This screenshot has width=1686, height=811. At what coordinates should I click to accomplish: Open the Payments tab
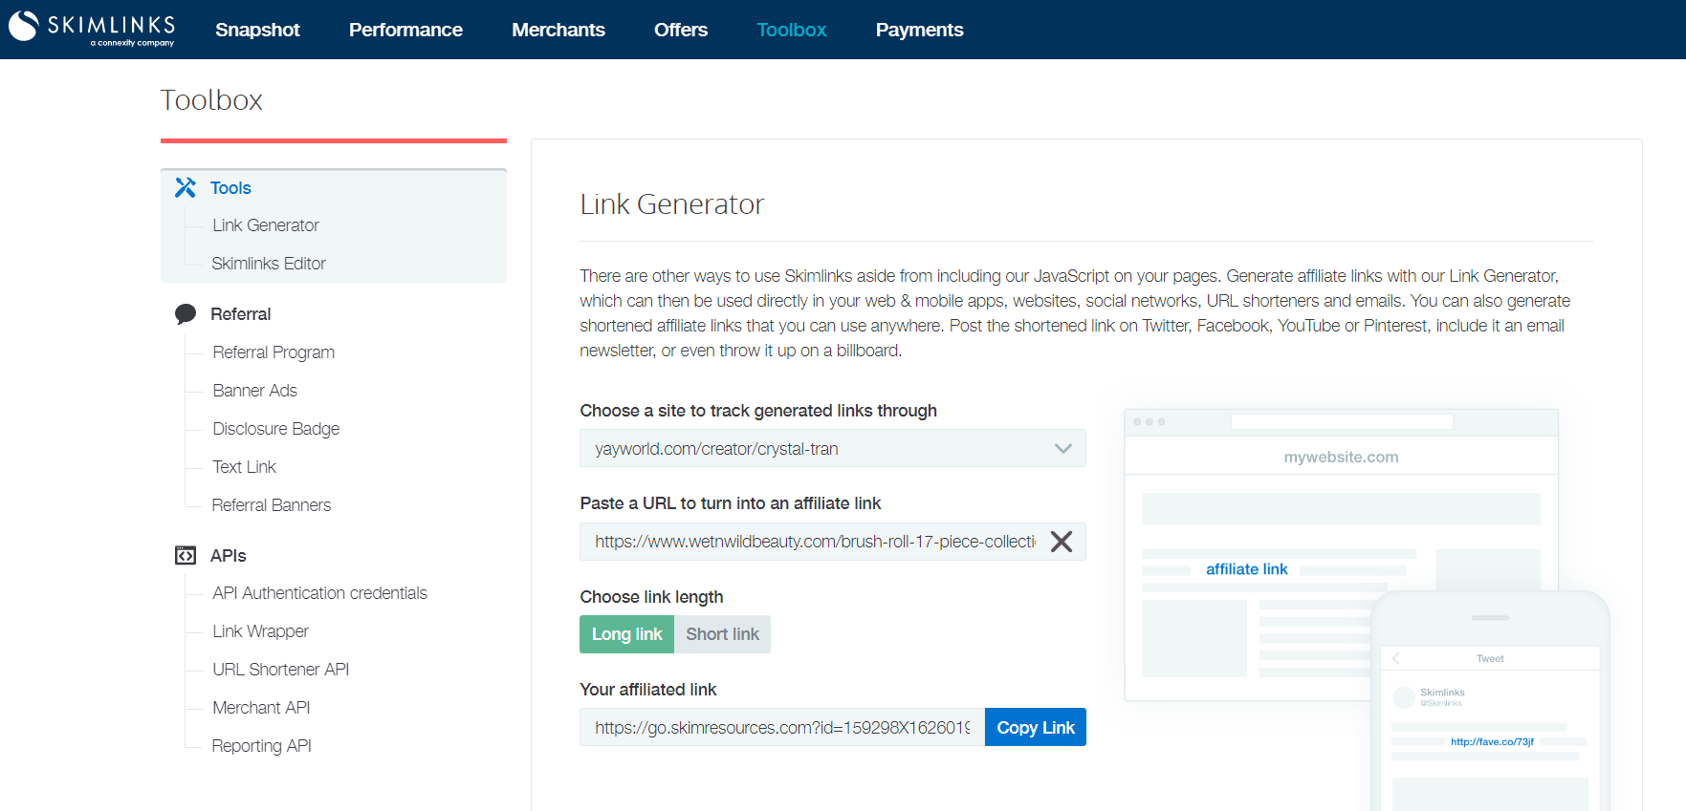[920, 30]
